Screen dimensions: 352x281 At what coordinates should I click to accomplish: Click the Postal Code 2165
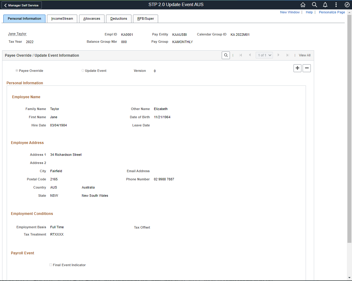point(54,179)
